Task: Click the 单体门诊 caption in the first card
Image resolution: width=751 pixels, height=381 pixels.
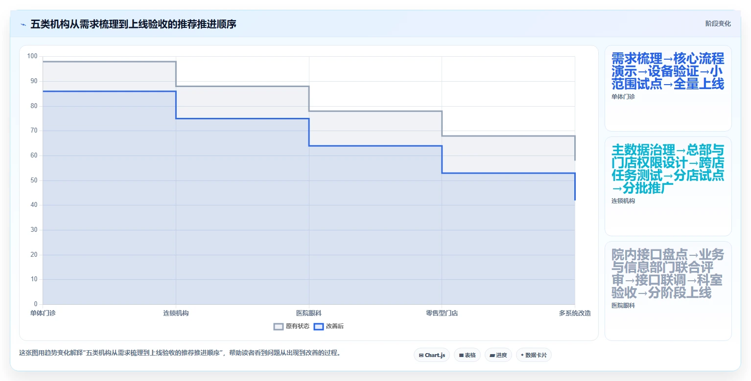Action: point(623,97)
